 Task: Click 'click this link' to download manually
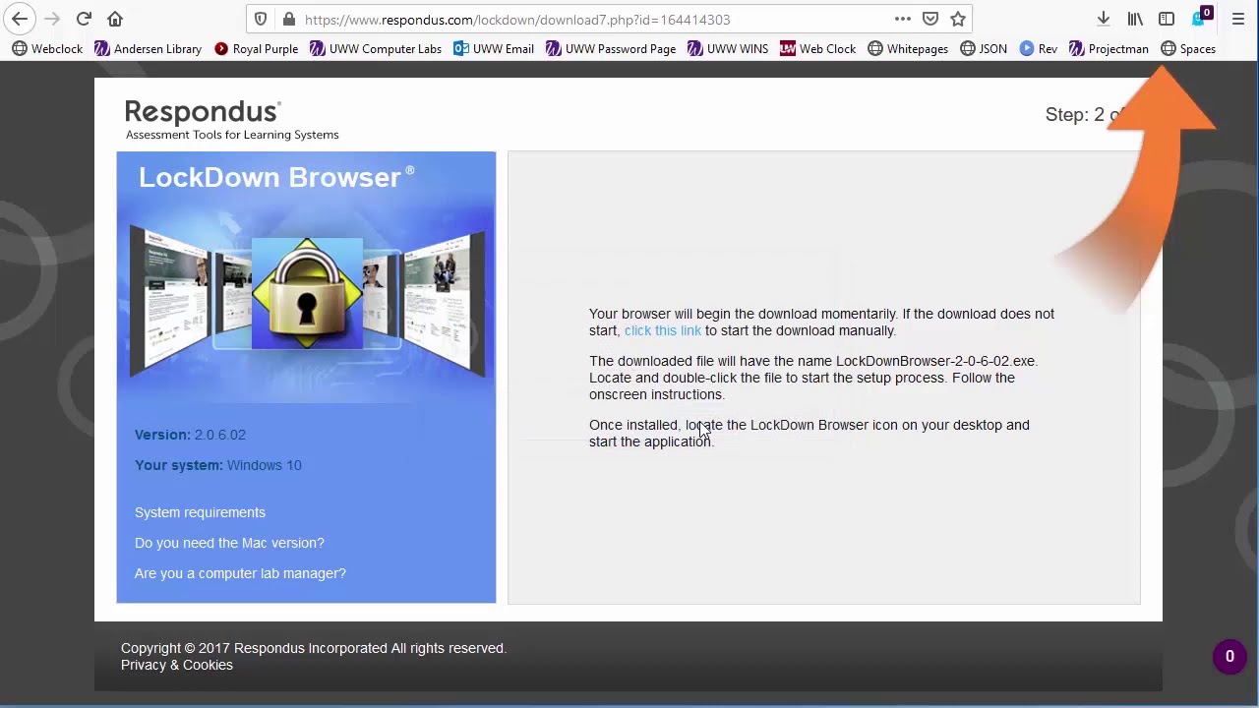pyautogui.click(x=663, y=330)
